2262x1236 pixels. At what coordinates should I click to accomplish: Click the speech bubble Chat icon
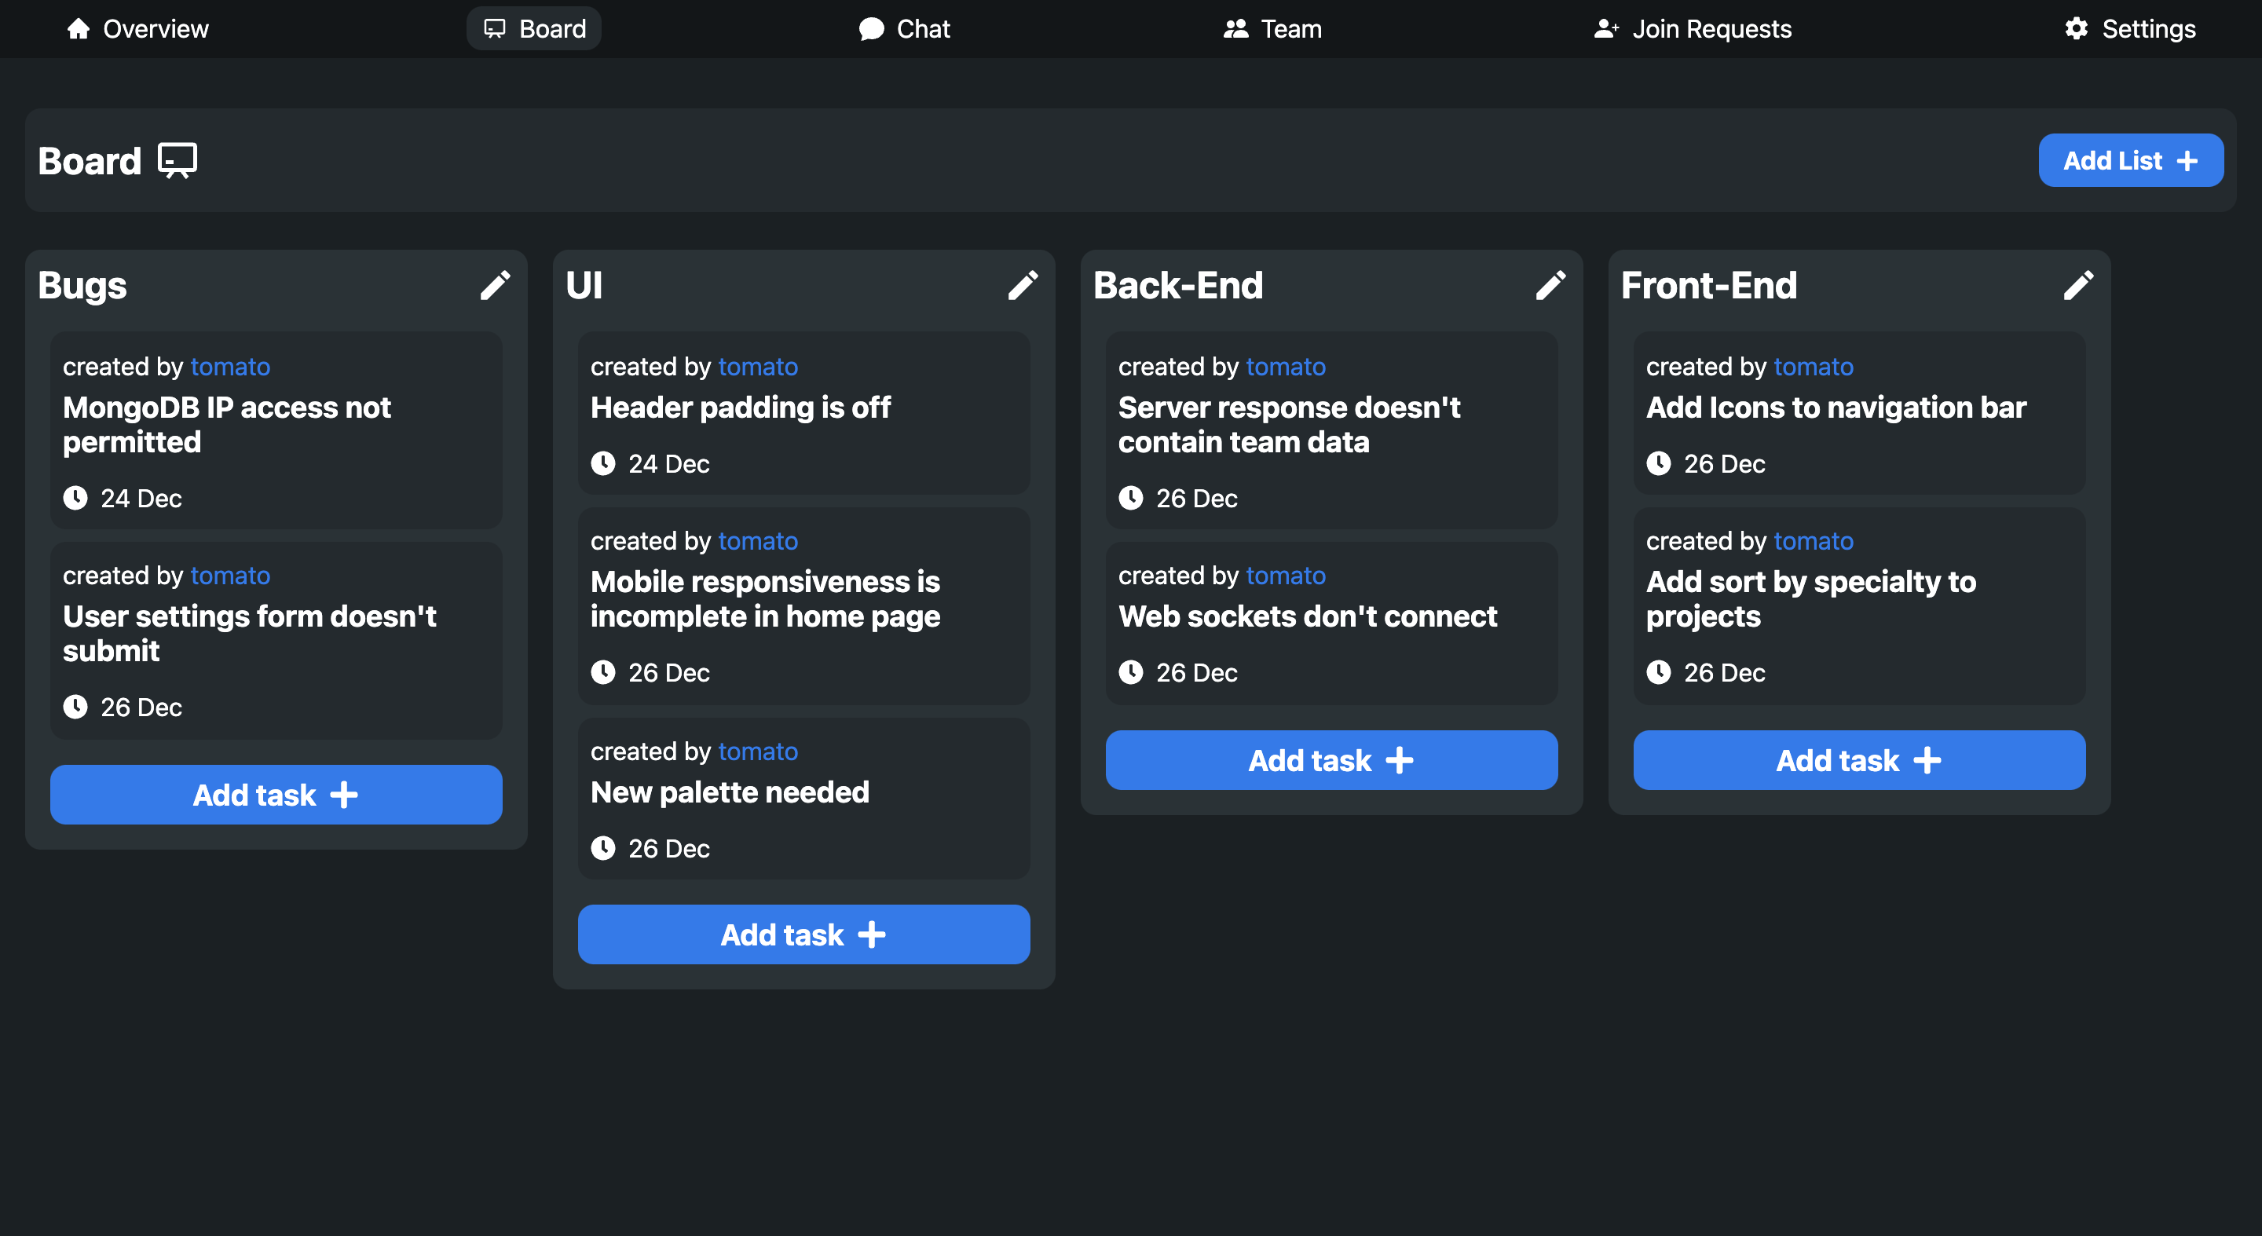[x=870, y=29]
